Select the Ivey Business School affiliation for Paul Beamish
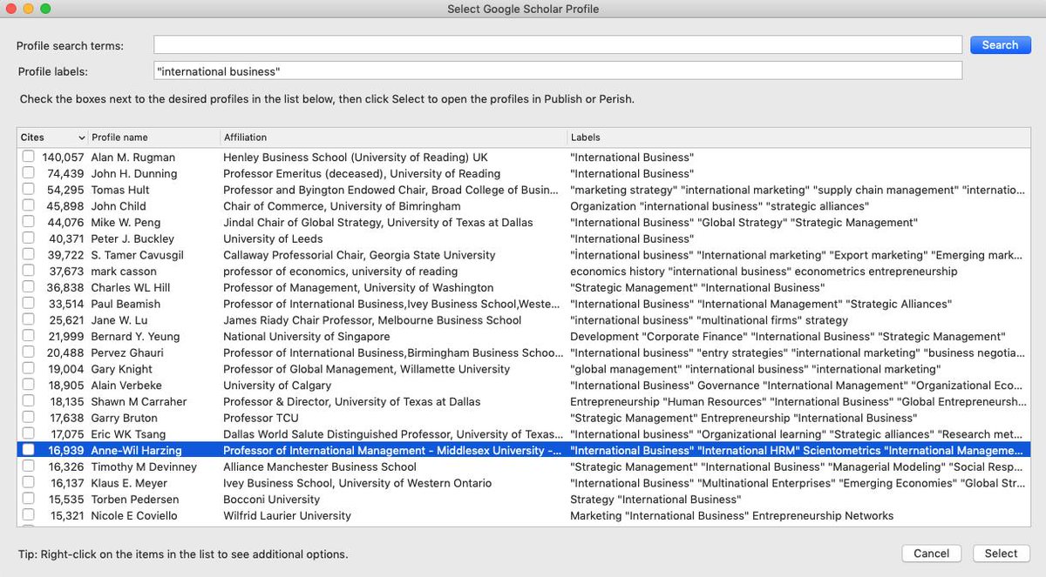The width and height of the screenshot is (1046, 577). pyautogui.click(x=393, y=304)
